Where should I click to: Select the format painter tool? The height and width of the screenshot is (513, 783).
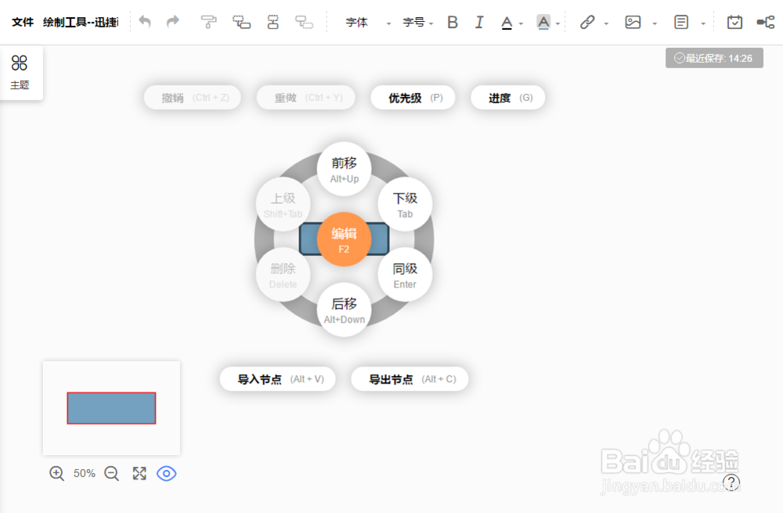pyautogui.click(x=209, y=23)
